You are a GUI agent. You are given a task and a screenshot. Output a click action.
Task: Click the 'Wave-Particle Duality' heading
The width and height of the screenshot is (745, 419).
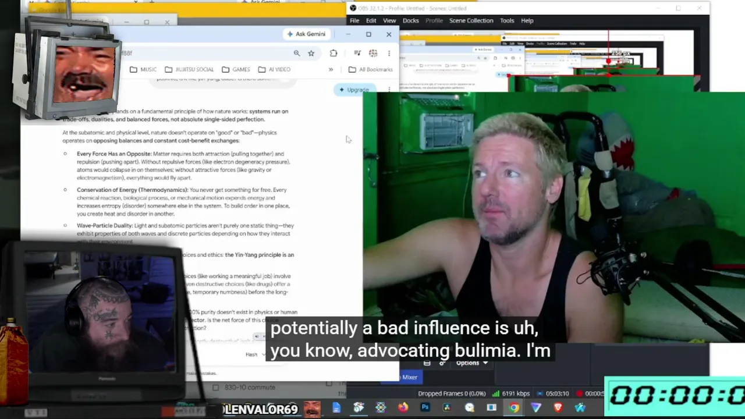pos(105,226)
